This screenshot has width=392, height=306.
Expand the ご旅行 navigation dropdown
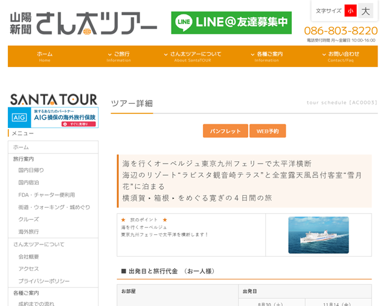[118, 57]
